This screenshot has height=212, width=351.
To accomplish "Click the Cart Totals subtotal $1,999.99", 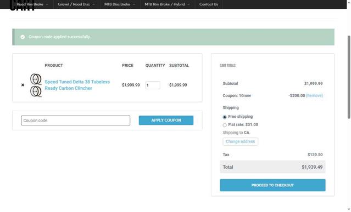I will point(313,83).
